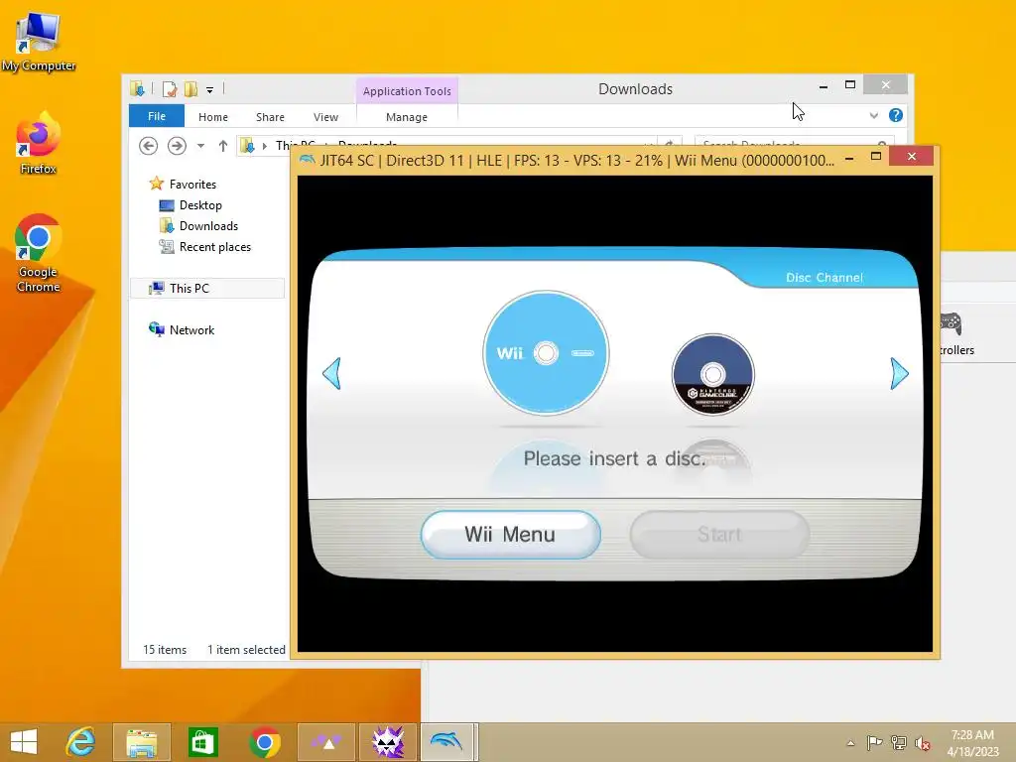
Task: Click the purple spiky creature taskbar icon
Action: (388, 742)
